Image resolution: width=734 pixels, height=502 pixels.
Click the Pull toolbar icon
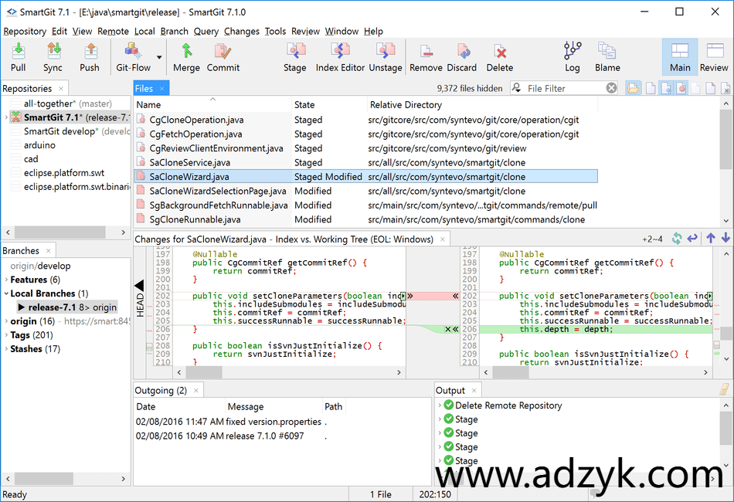pyautogui.click(x=19, y=56)
